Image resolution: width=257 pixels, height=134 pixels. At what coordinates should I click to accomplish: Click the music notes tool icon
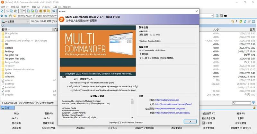(x=54, y=11)
